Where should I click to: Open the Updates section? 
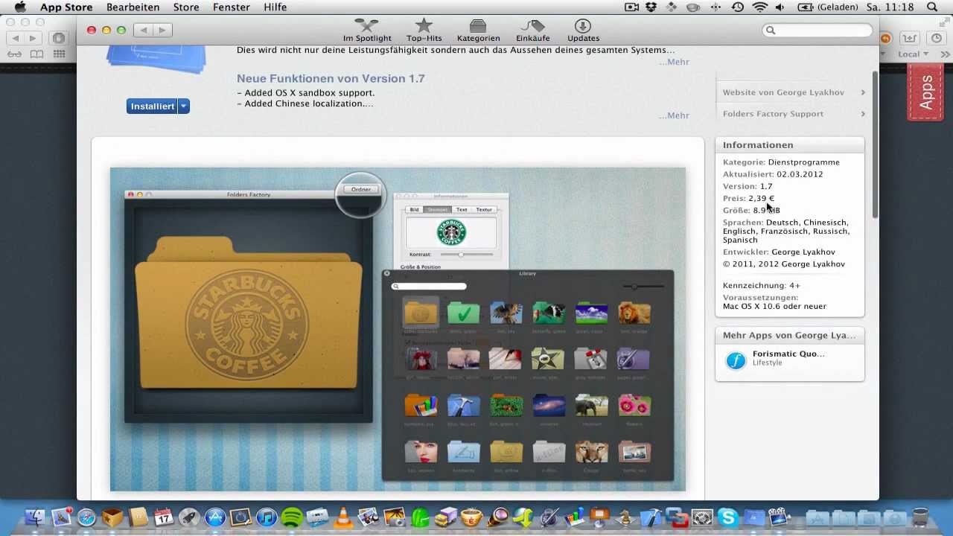(x=583, y=31)
